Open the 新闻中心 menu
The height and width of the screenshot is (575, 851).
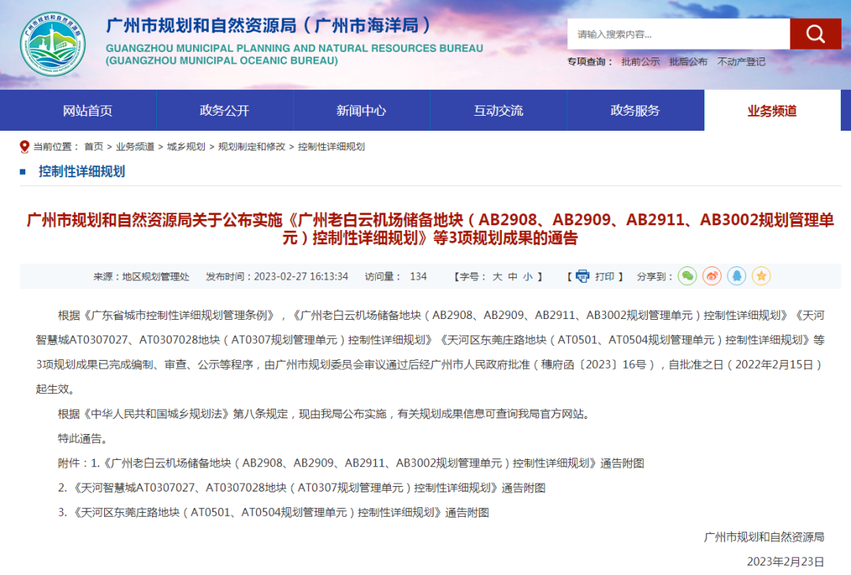[361, 110]
